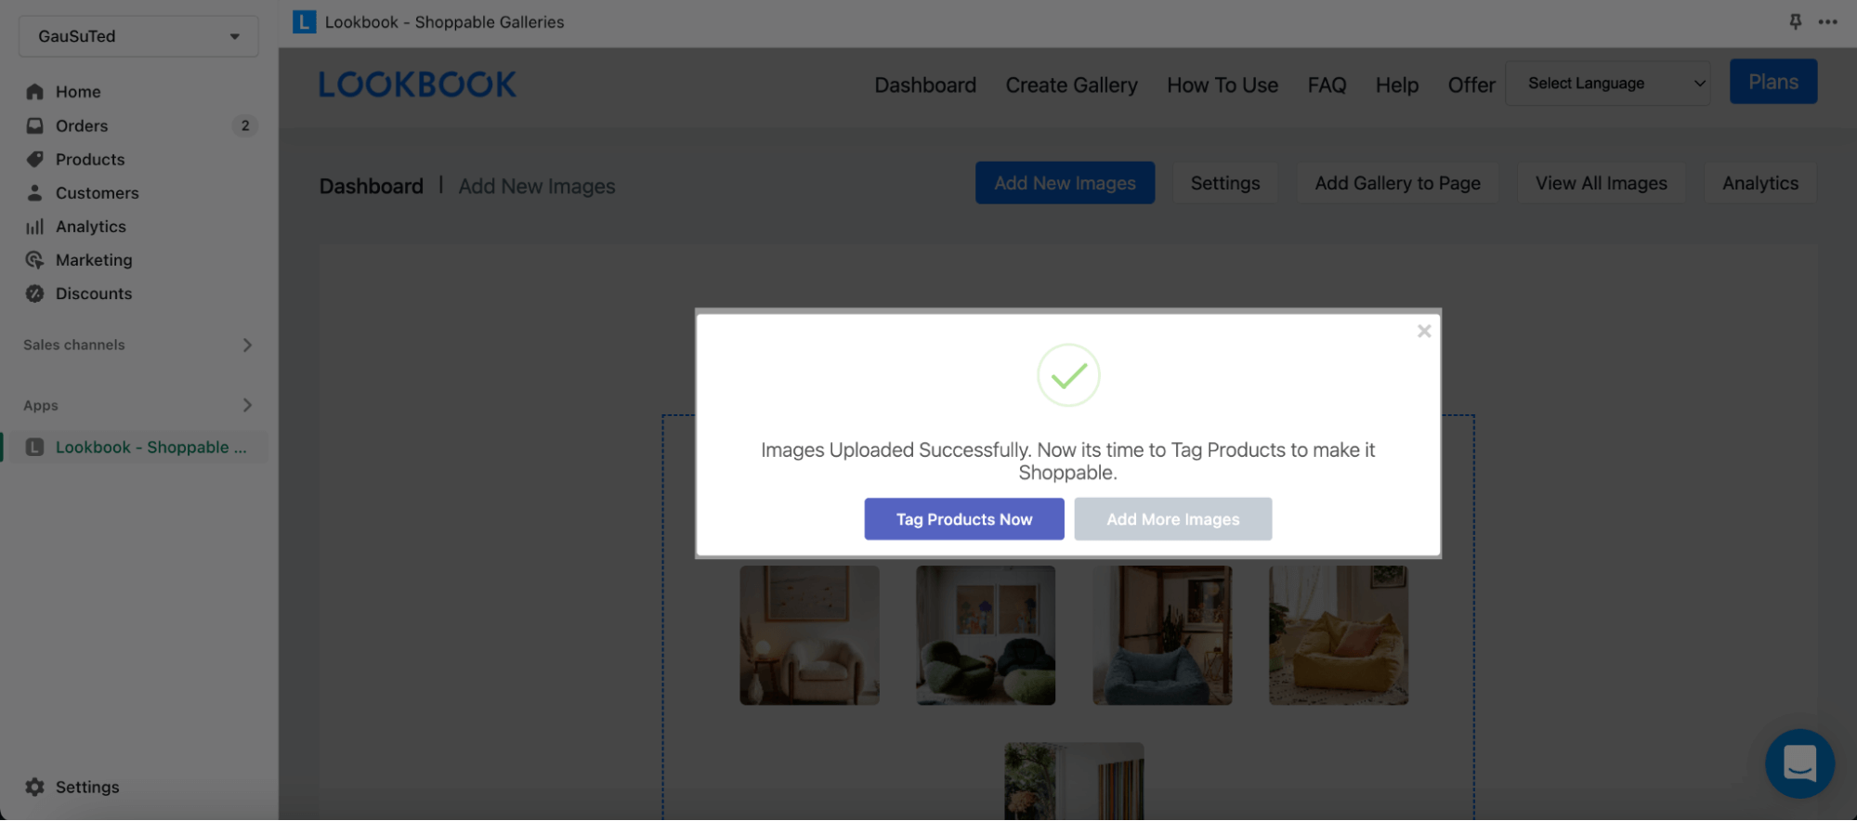This screenshot has width=1857, height=821.
Task: Open the GauSuTed store switcher dropdown
Action: 138,36
